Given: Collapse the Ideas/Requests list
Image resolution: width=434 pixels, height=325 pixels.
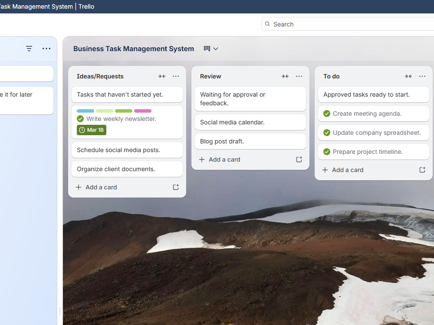Looking at the screenshot, I should click(162, 76).
